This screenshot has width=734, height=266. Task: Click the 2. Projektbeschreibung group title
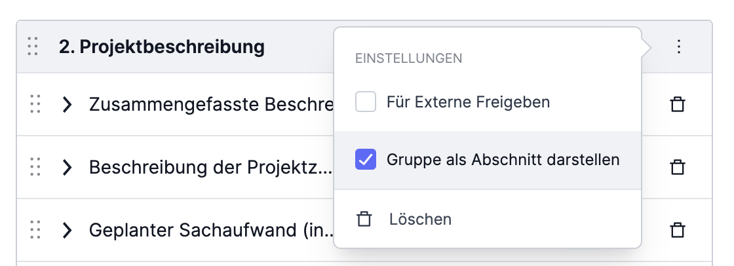click(161, 47)
